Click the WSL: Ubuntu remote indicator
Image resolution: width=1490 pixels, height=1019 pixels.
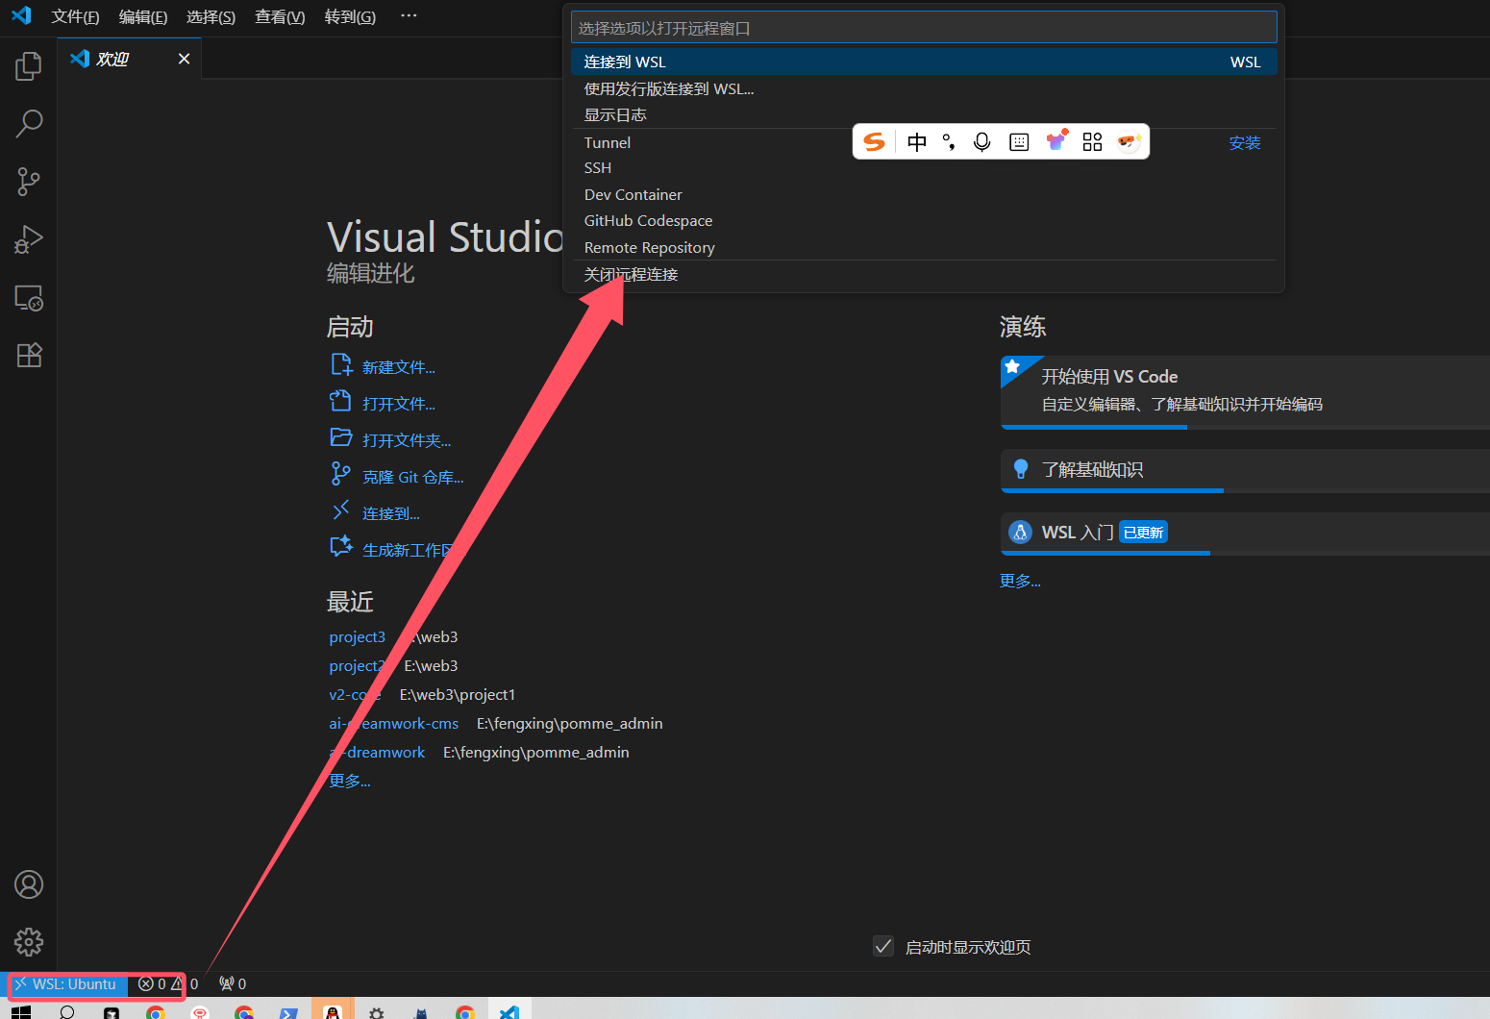coord(65,983)
